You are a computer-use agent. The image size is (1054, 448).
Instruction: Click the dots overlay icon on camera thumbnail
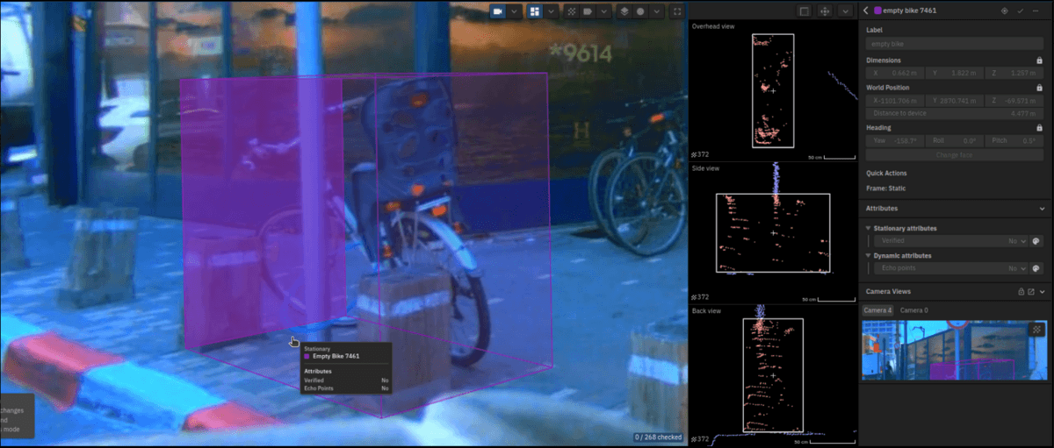[1037, 329]
